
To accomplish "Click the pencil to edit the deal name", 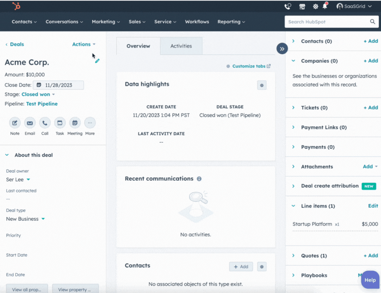I will tap(97, 61).
